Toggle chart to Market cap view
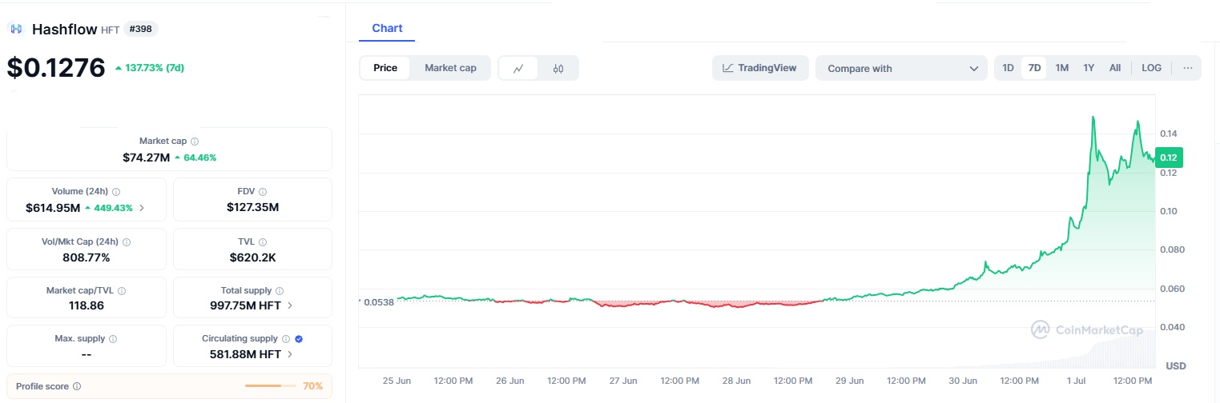The image size is (1220, 403). (x=450, y=68)
